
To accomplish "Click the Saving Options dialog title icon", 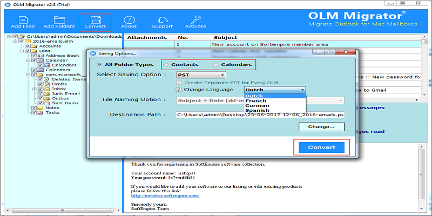I will pos(93,53).
